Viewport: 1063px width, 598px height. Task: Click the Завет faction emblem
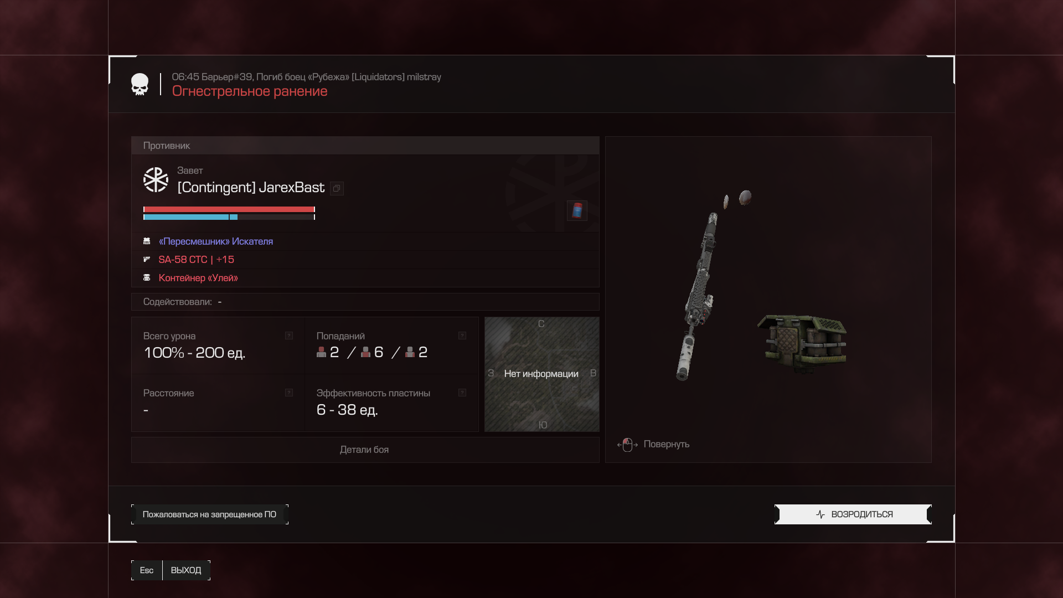pos(156,180)
